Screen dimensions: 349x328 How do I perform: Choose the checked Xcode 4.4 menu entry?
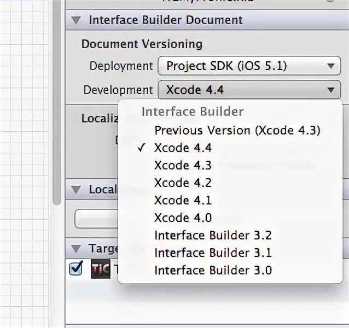230,148
